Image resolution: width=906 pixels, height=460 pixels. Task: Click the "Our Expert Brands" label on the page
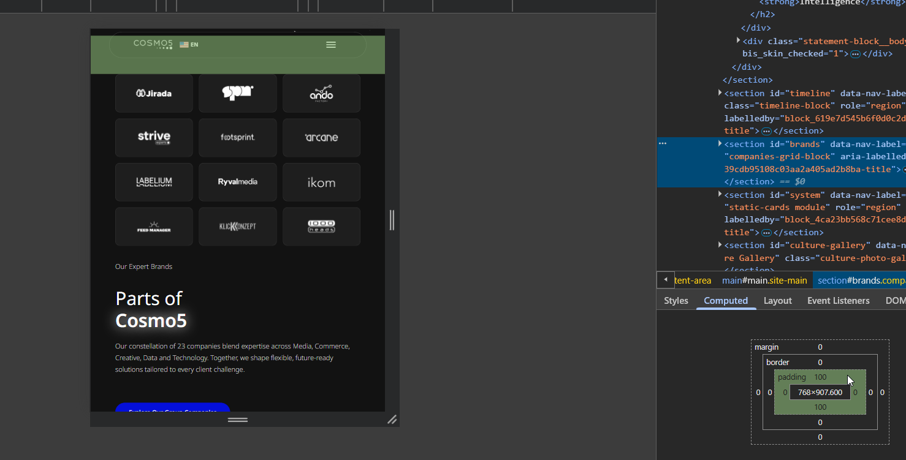coord(143,266)
